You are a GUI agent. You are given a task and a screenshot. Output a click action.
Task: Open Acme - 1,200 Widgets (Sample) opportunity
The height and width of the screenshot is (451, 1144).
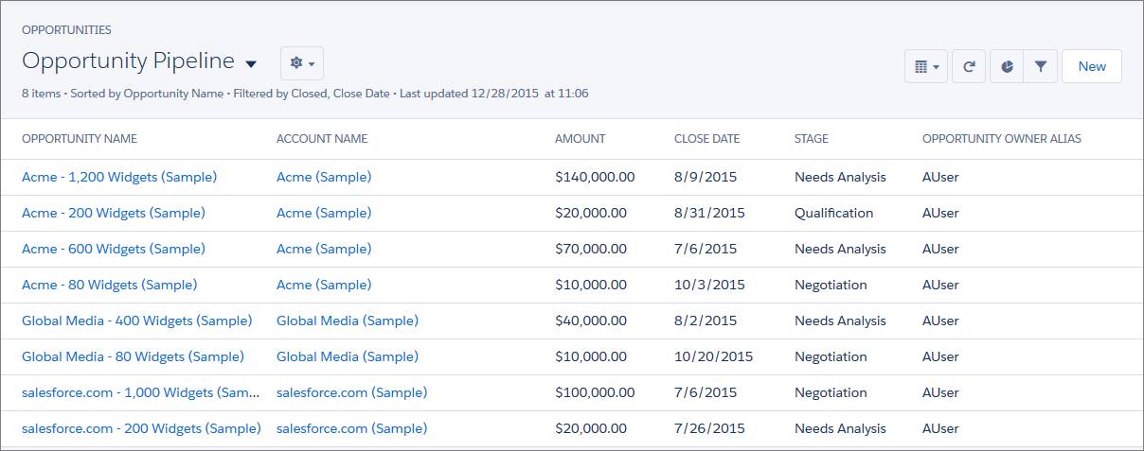119,177
